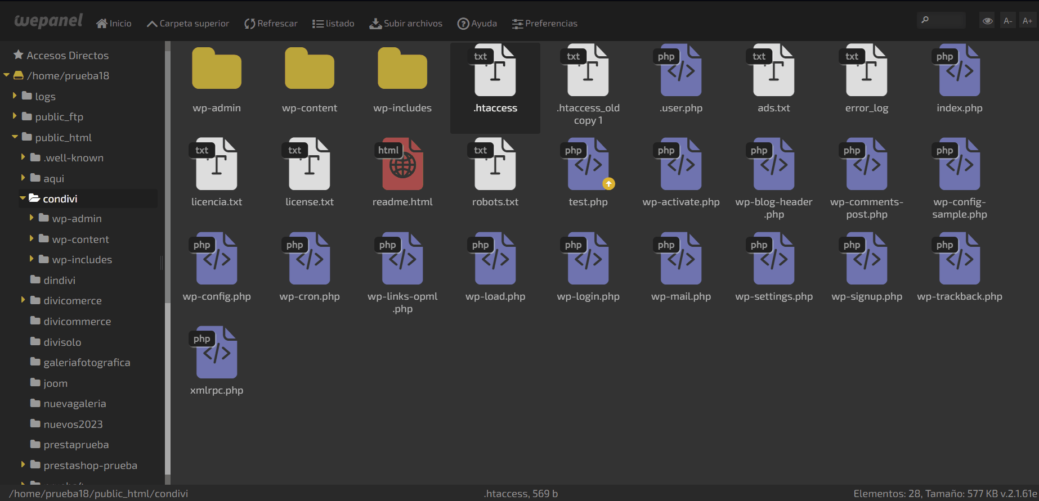Toggle hidden files with eye icon
Image resolution: width=1039 pixels, height=501 pixels.
[987, 21]
